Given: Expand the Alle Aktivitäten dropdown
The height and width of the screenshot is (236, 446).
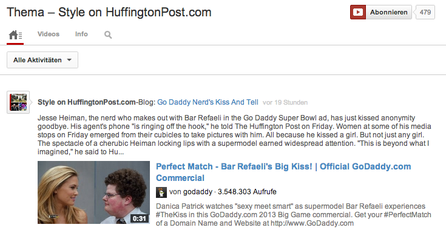Looking at the screenshot, I should pos(42,60).
